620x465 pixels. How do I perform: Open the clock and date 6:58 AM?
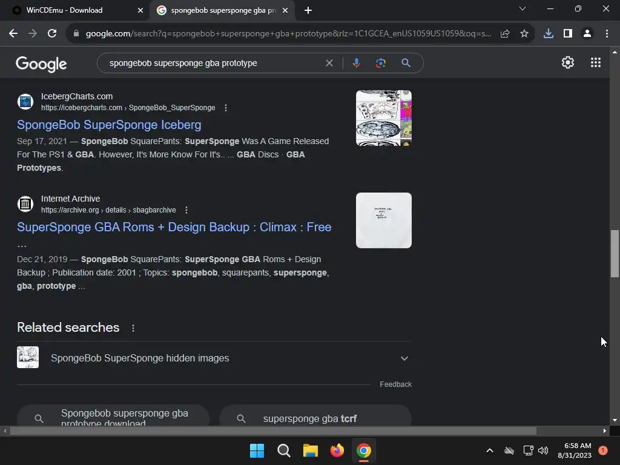pos(575,450)
